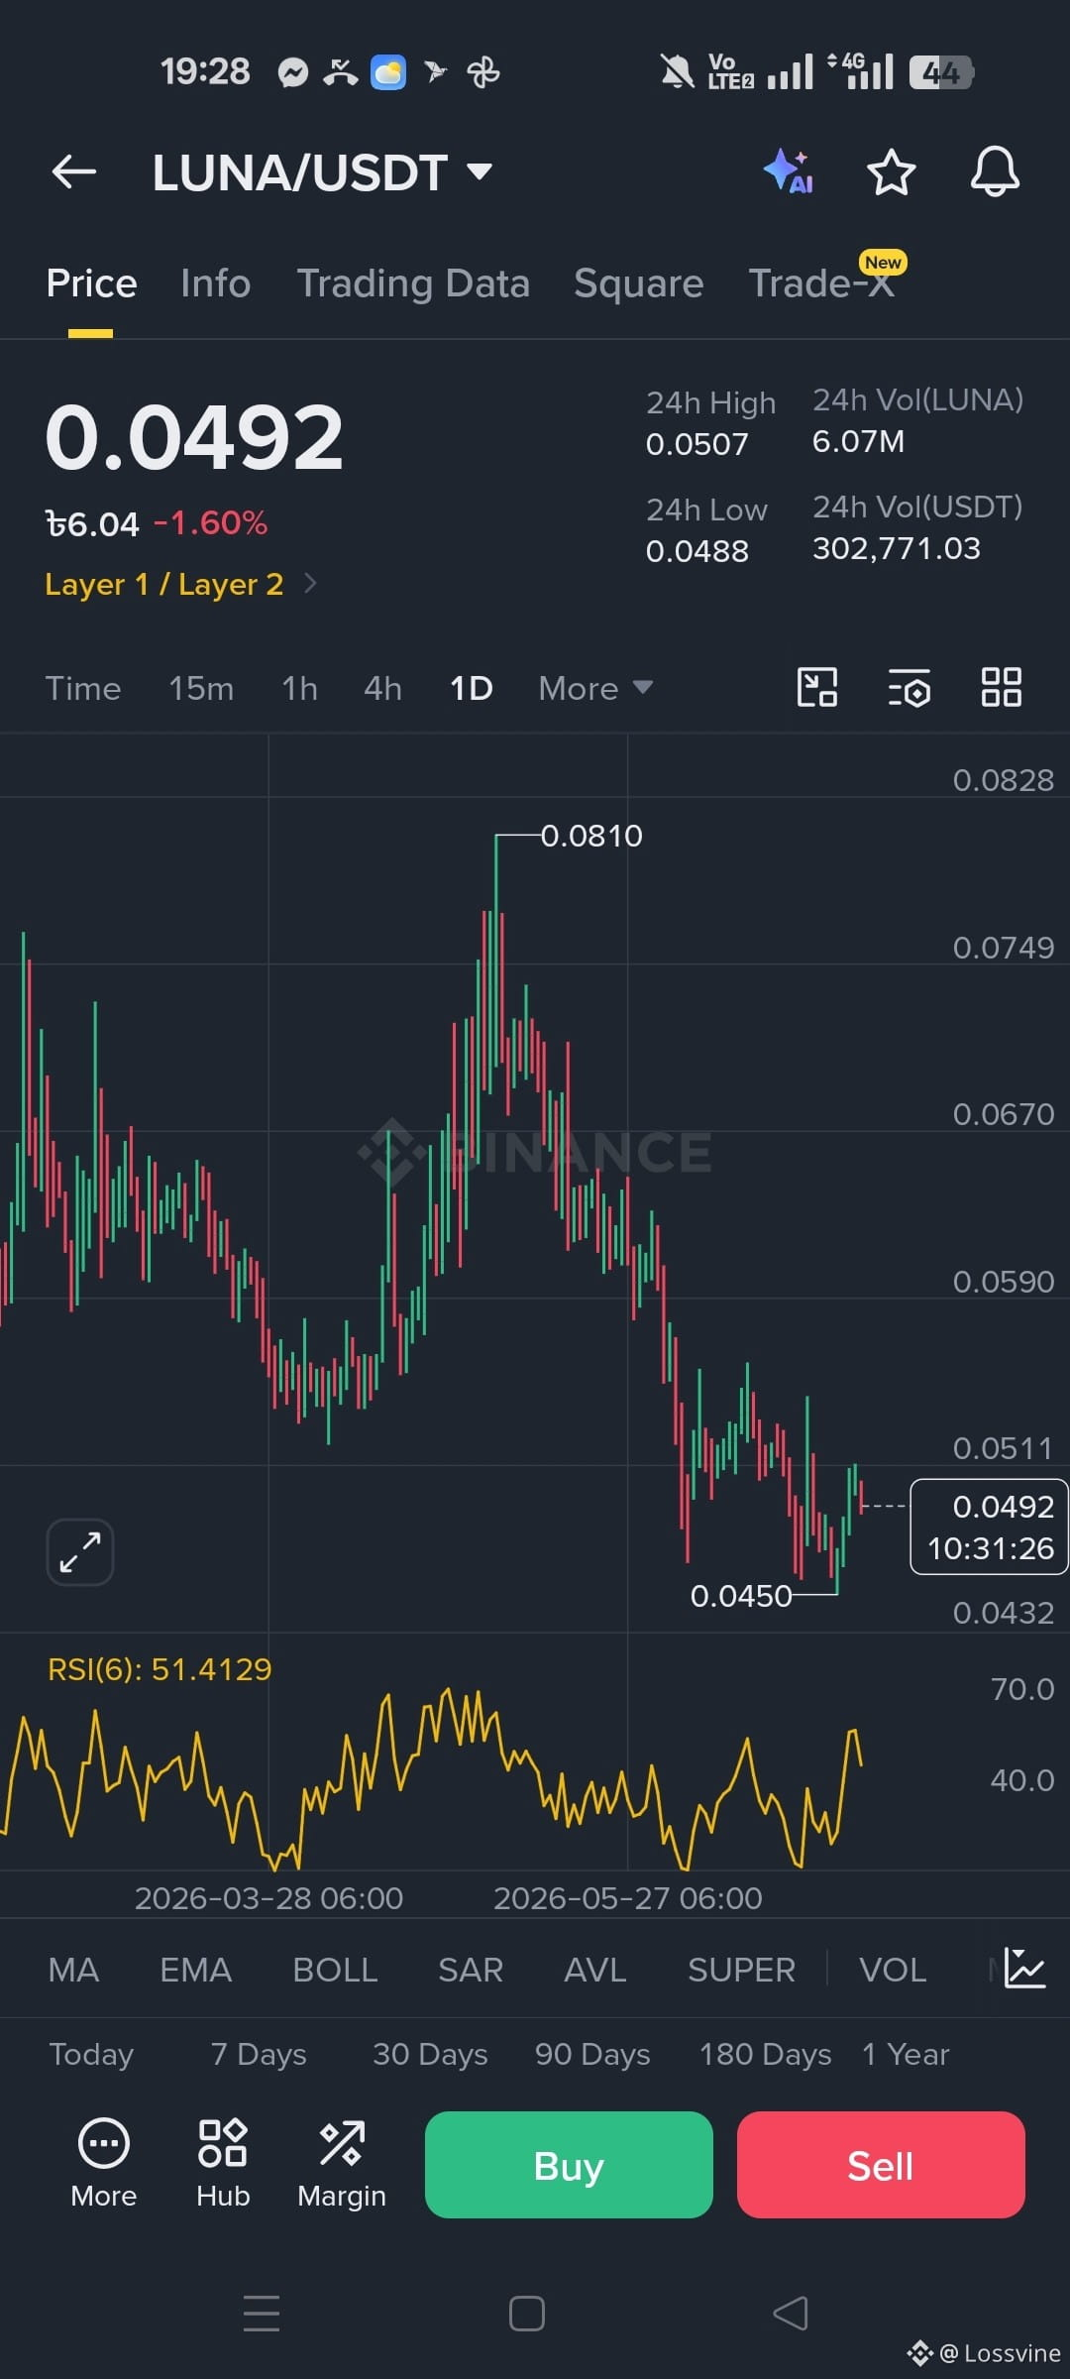Toggle the BOLL indicator
Viewport: 1070px width, 2379px height.
[335, 1970]
